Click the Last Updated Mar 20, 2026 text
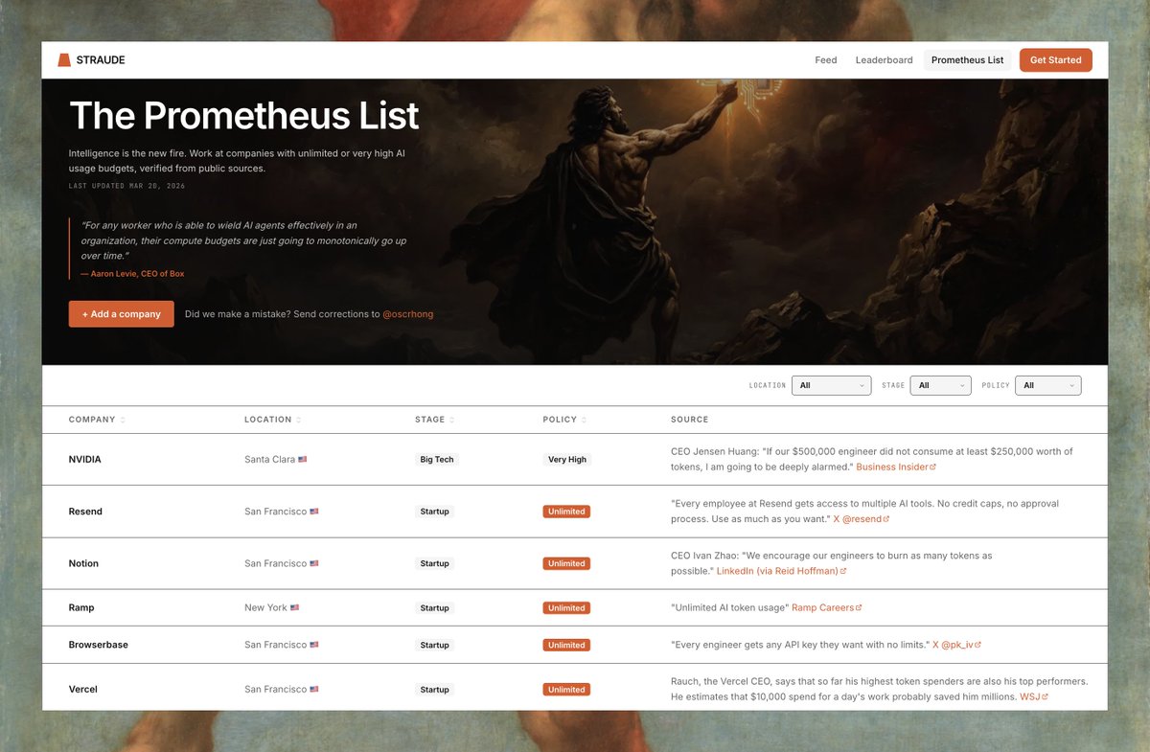 (127, 186)
